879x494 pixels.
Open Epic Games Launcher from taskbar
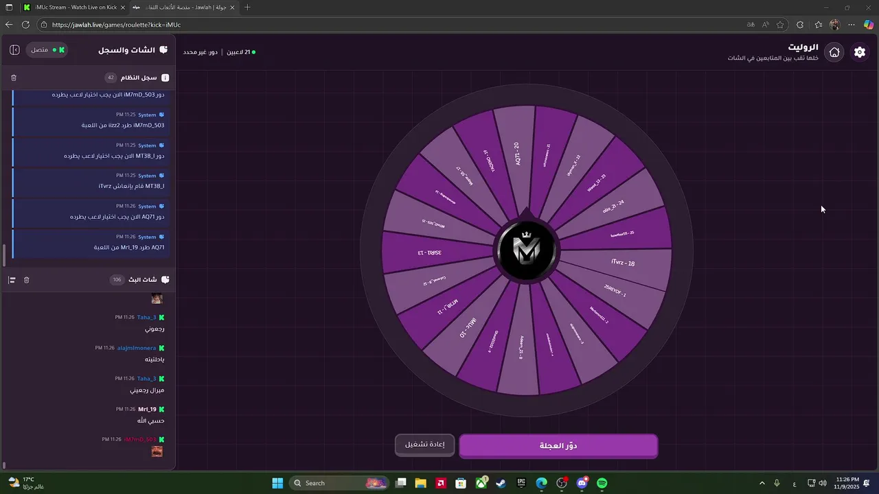(x=521, y=483)
